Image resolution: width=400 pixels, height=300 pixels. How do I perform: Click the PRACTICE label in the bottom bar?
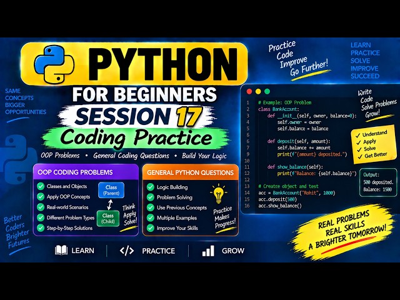click(x=158, y=251)
